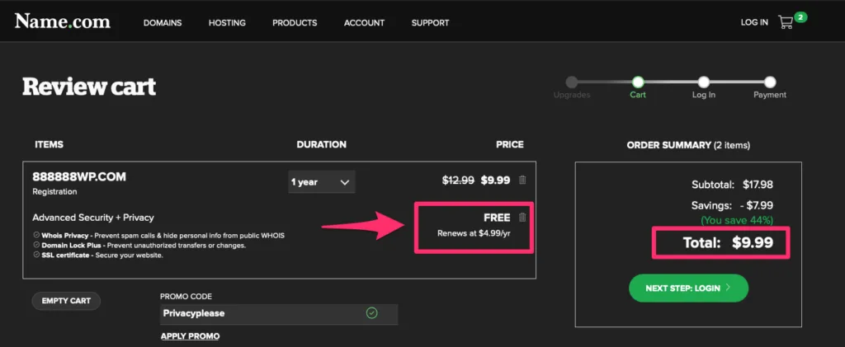
Task: Click the Domain Lock Plus check icon
Action: (36, 245)
